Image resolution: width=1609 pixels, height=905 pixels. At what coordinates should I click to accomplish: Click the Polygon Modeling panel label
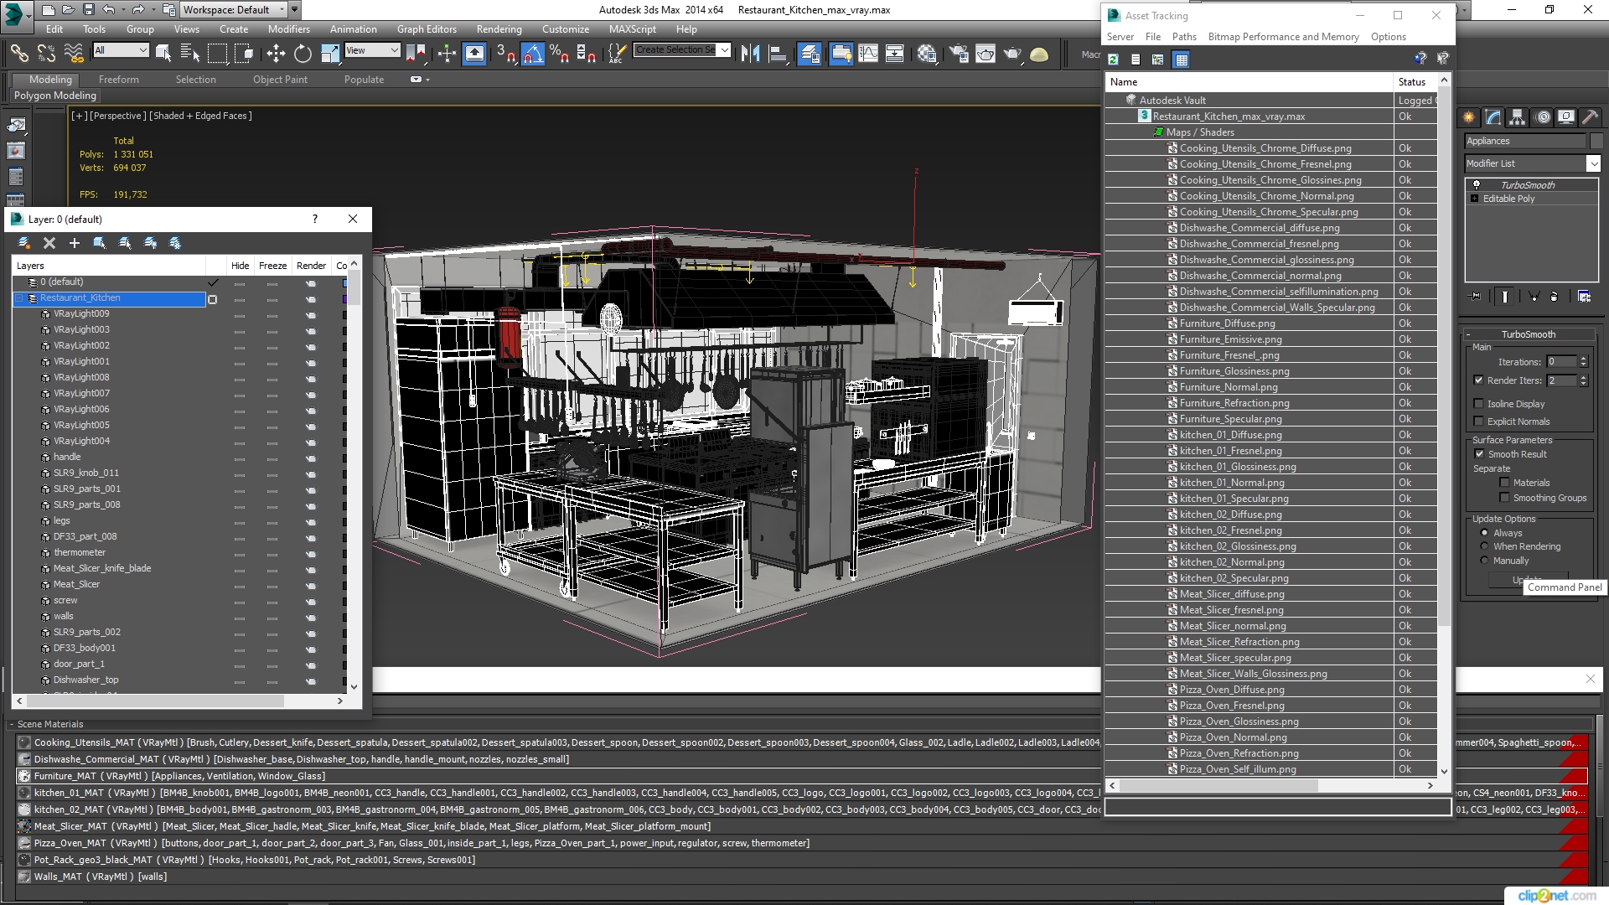point(55,96)
